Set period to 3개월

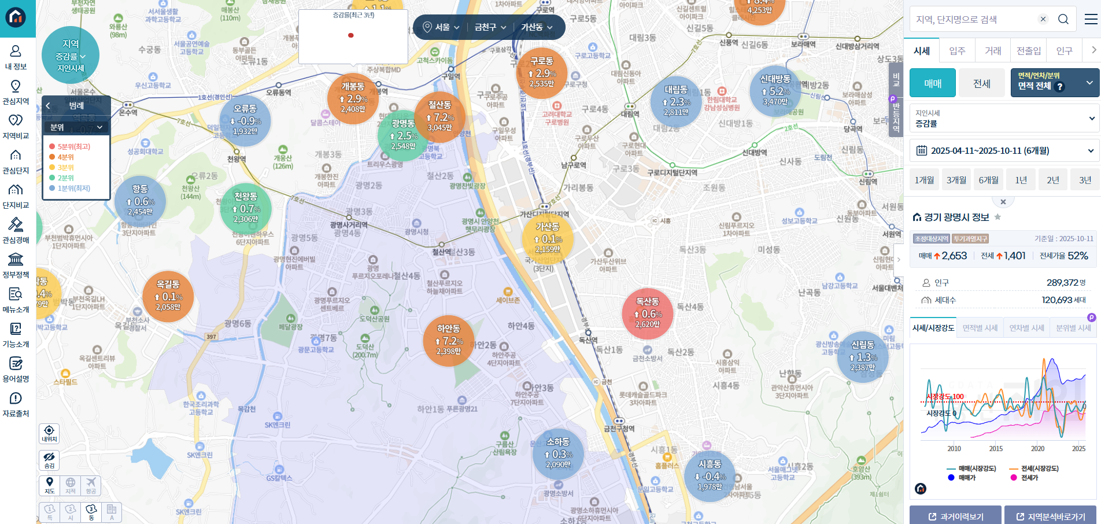956,180
